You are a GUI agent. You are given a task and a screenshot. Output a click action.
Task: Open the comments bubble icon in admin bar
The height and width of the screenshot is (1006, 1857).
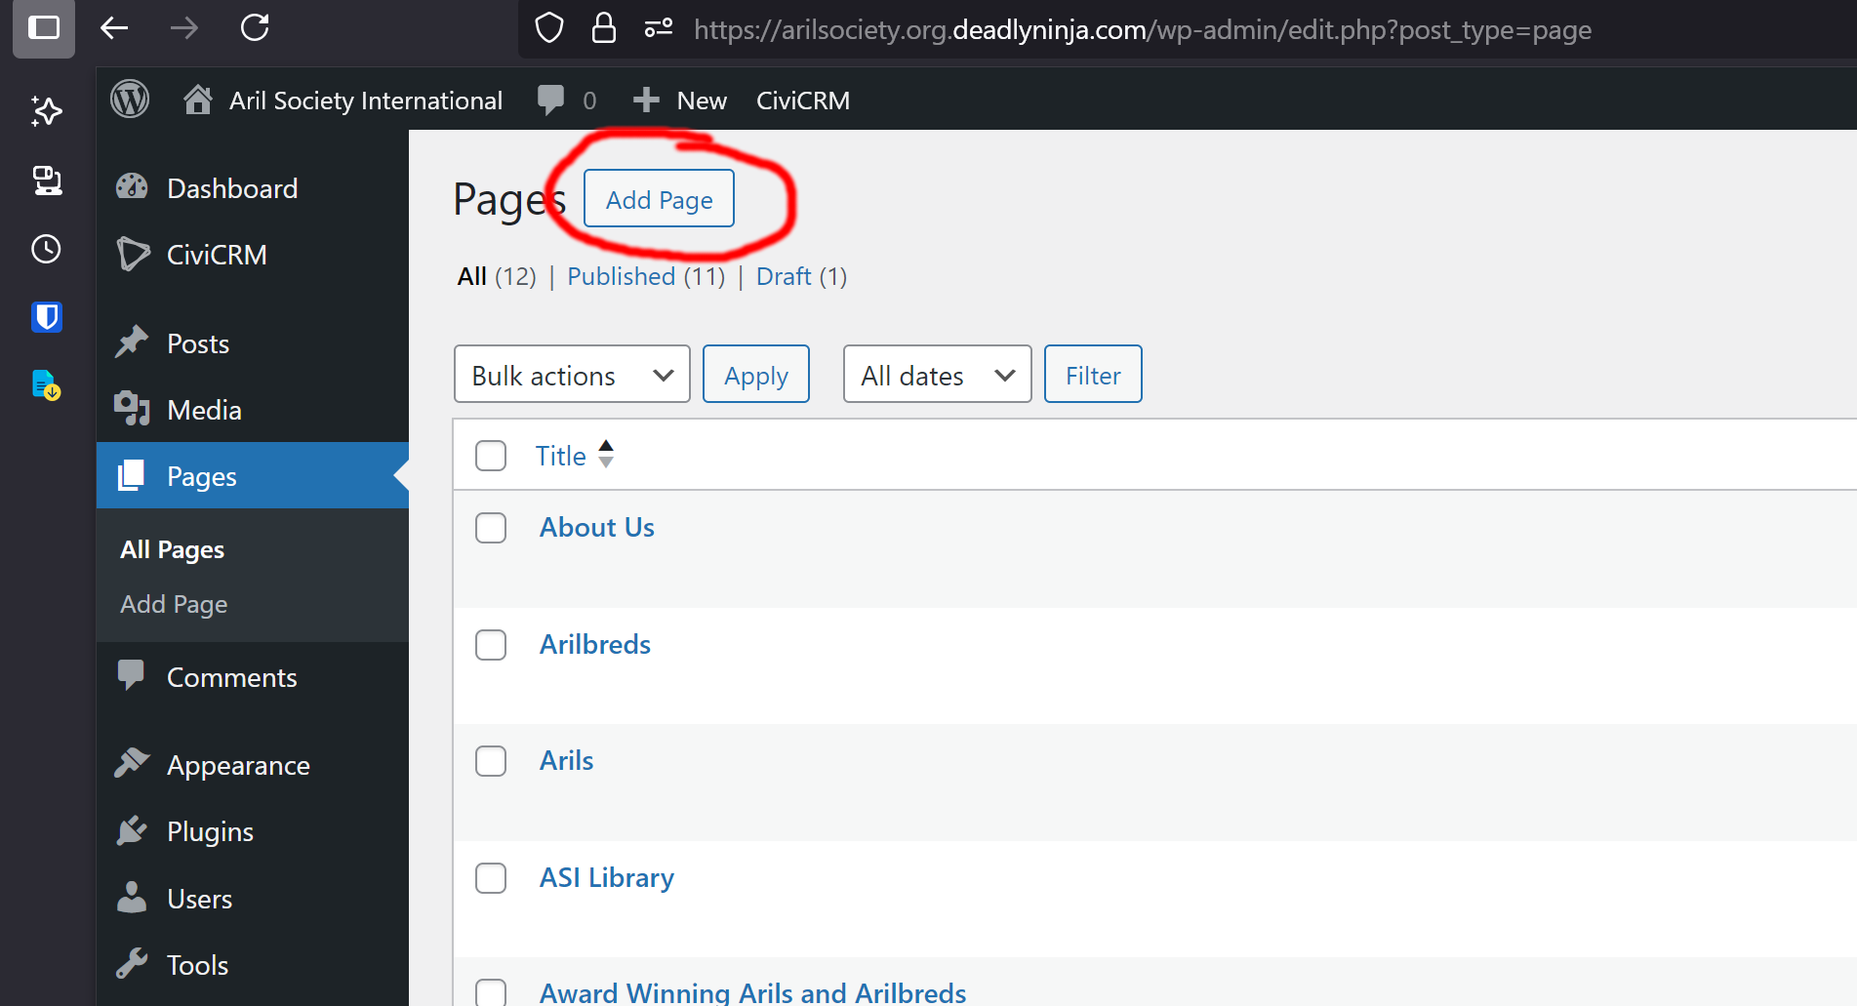(x=550, y=99)
